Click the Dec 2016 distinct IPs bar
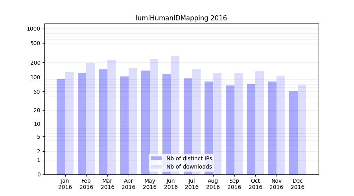 click(293, 133)
